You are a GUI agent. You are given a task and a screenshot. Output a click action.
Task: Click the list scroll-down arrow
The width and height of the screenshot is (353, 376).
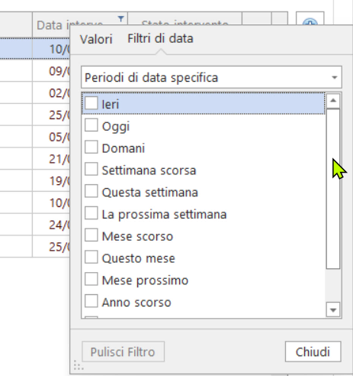(x=333, y=310)
